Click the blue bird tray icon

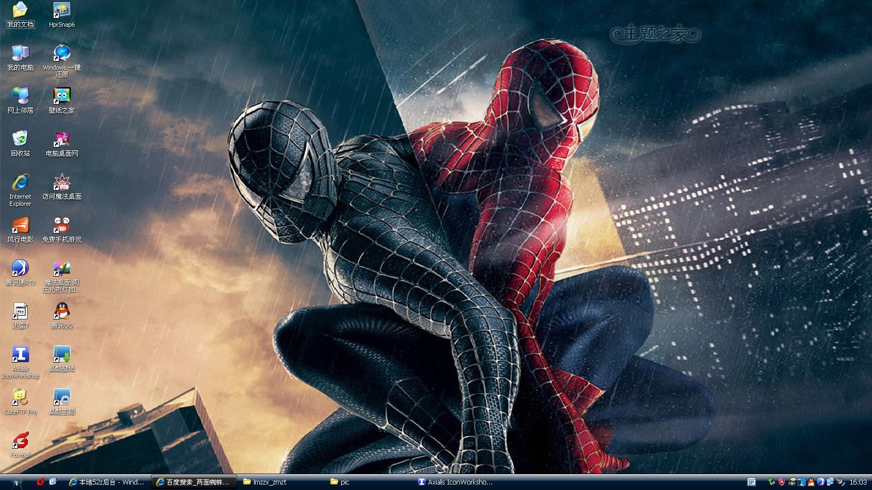click(x=802, y=482)
